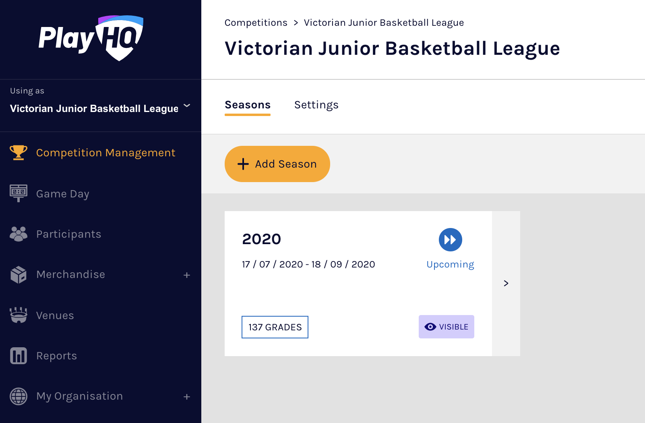Click the Venues stadium icon
This screenshot has height=423, width=645.
tap(19, 315)
